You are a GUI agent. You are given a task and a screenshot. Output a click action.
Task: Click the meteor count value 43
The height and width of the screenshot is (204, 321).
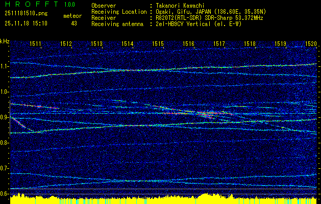(74, 23)
